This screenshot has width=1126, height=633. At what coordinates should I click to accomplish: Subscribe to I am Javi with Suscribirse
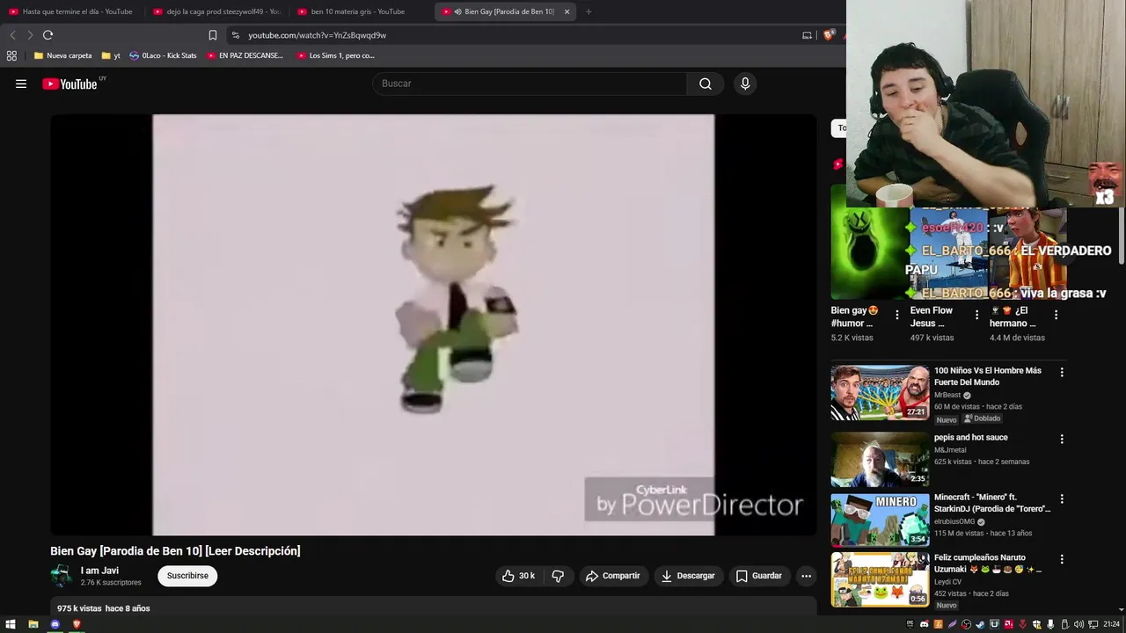pos(187,576)
